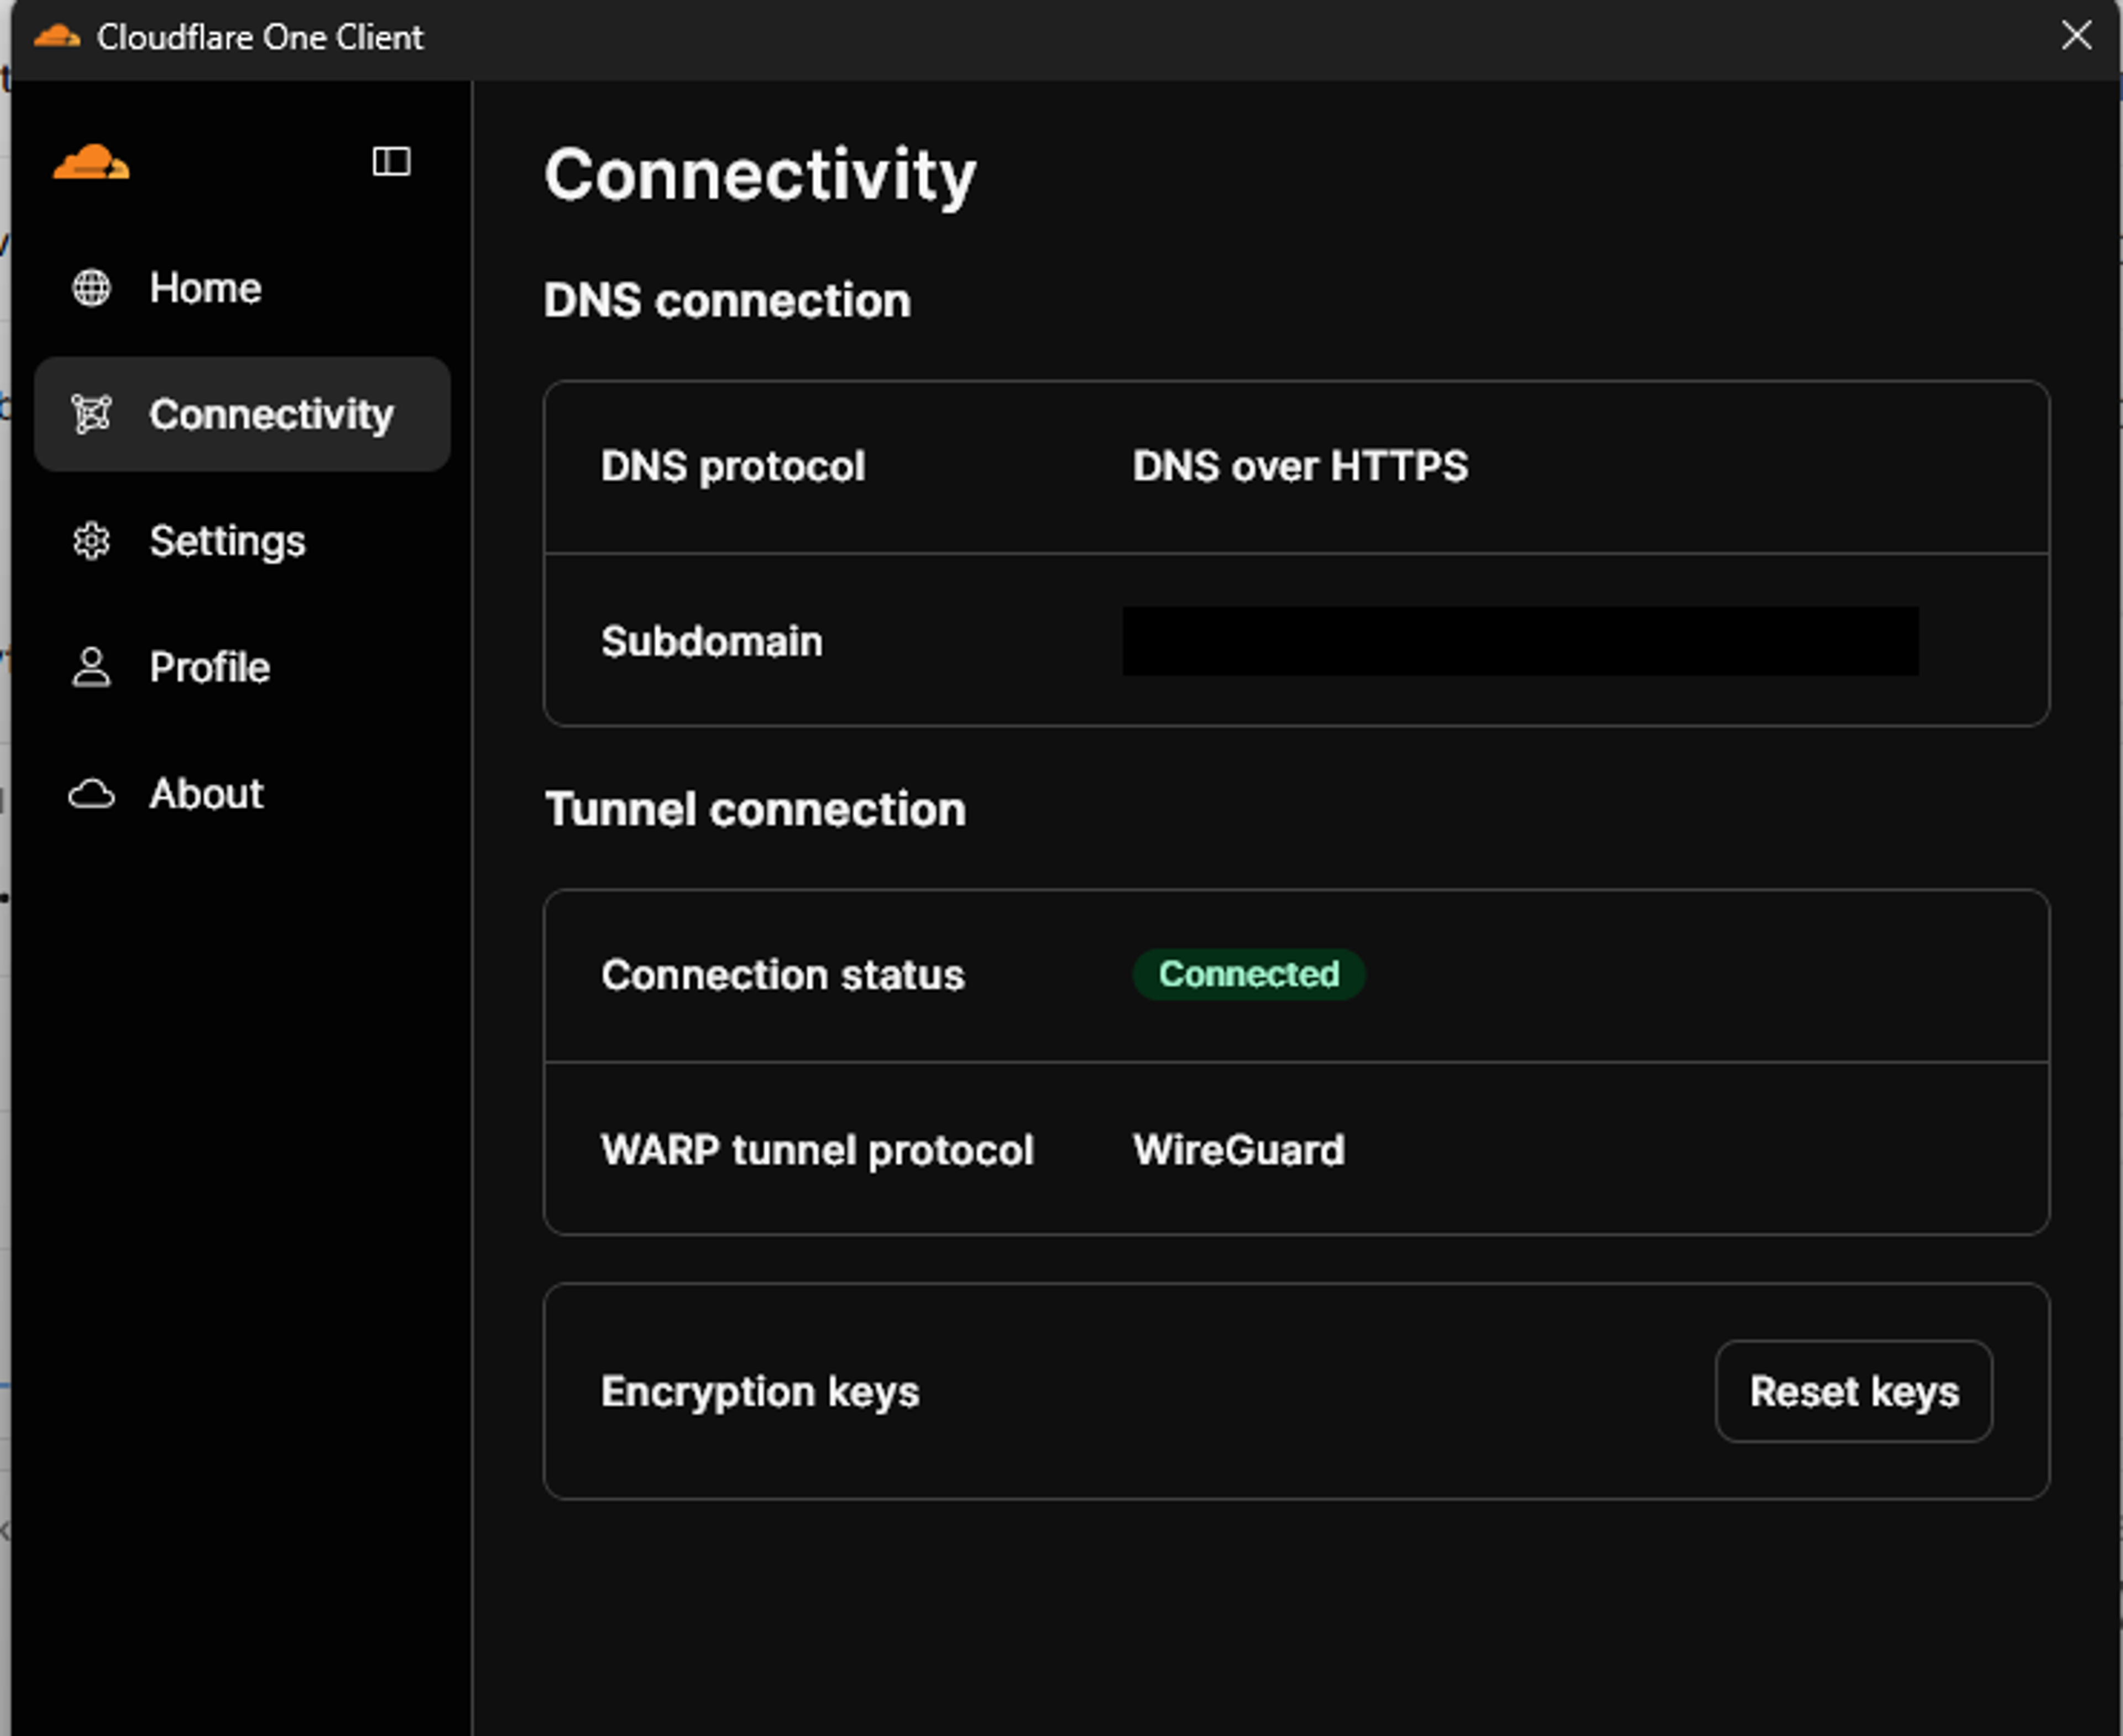2123x1736 pixels.
Task: Click the redacted Subdomain value
Action: [1520, 641]
